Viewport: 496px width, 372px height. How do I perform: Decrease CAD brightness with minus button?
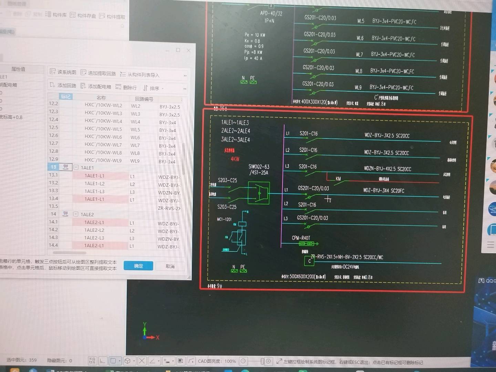coord(243,361)
